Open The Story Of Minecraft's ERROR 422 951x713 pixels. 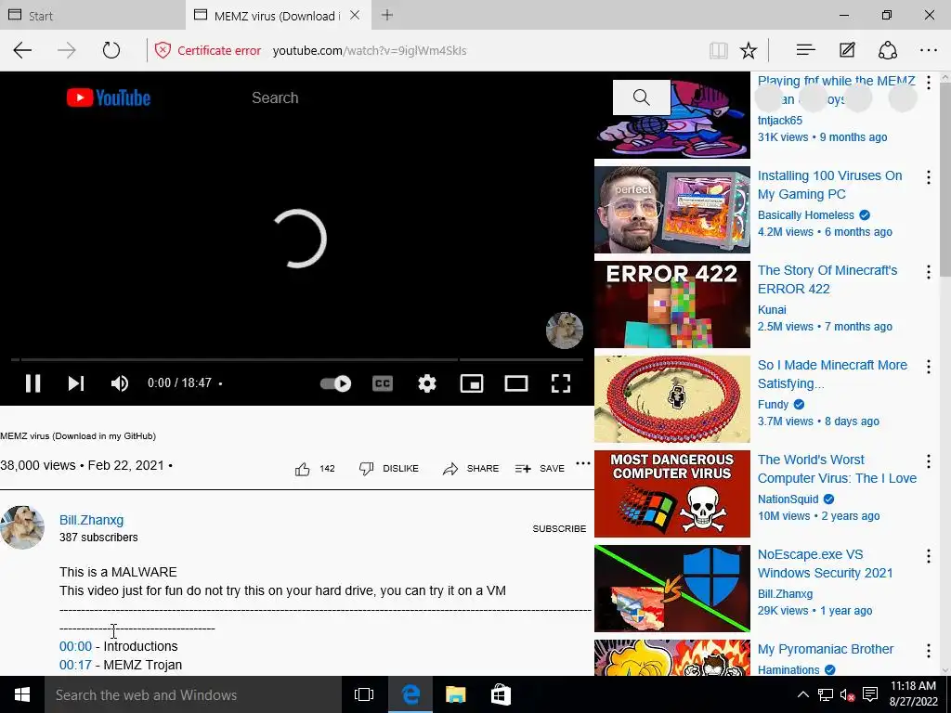[827, 279]
